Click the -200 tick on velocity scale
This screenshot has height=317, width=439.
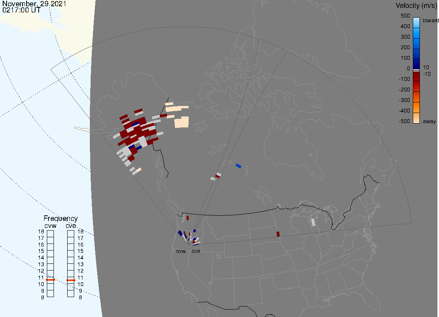404,90
